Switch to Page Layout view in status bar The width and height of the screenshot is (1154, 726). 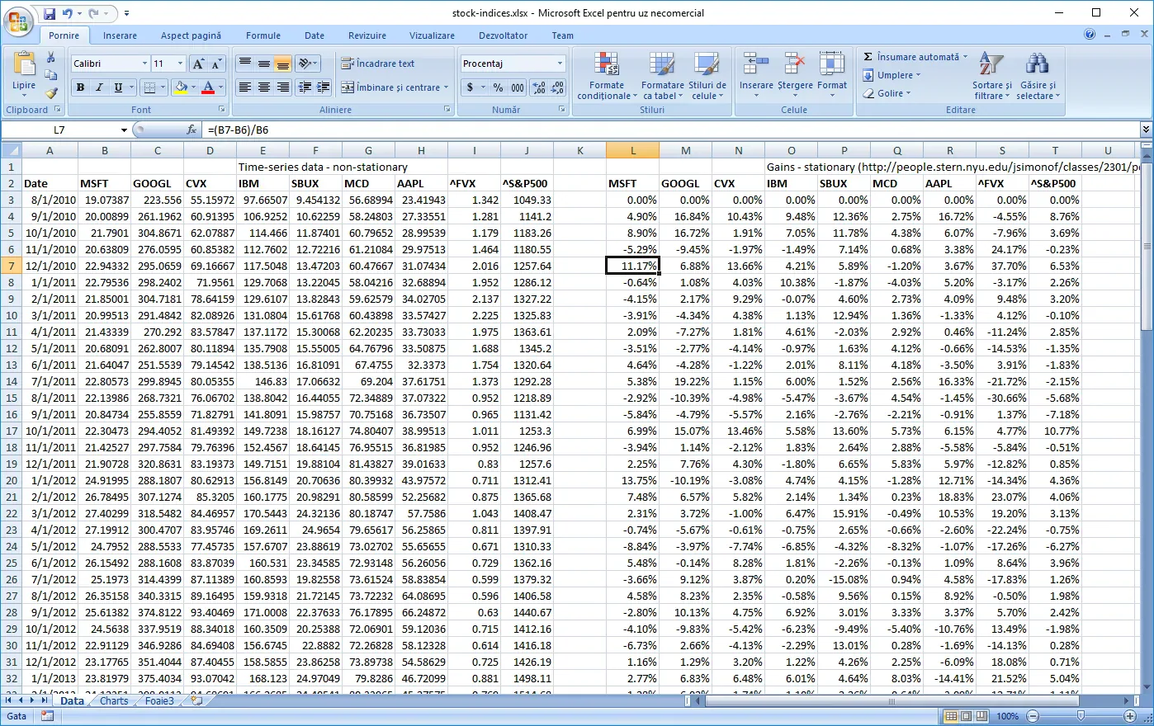[966, 716]
